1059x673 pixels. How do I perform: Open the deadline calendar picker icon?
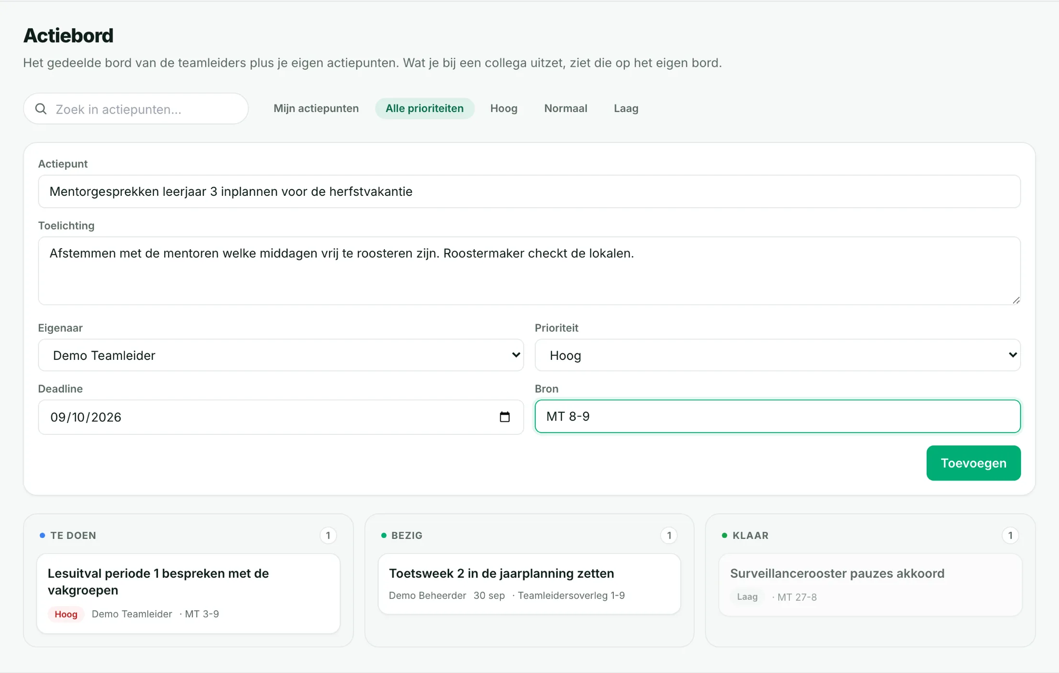point(504,417)
